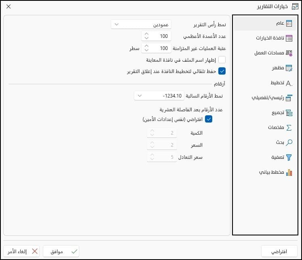This screenshot has height=260, width=302.
Task: Click the موافق OK button
Action: point(61,251)
